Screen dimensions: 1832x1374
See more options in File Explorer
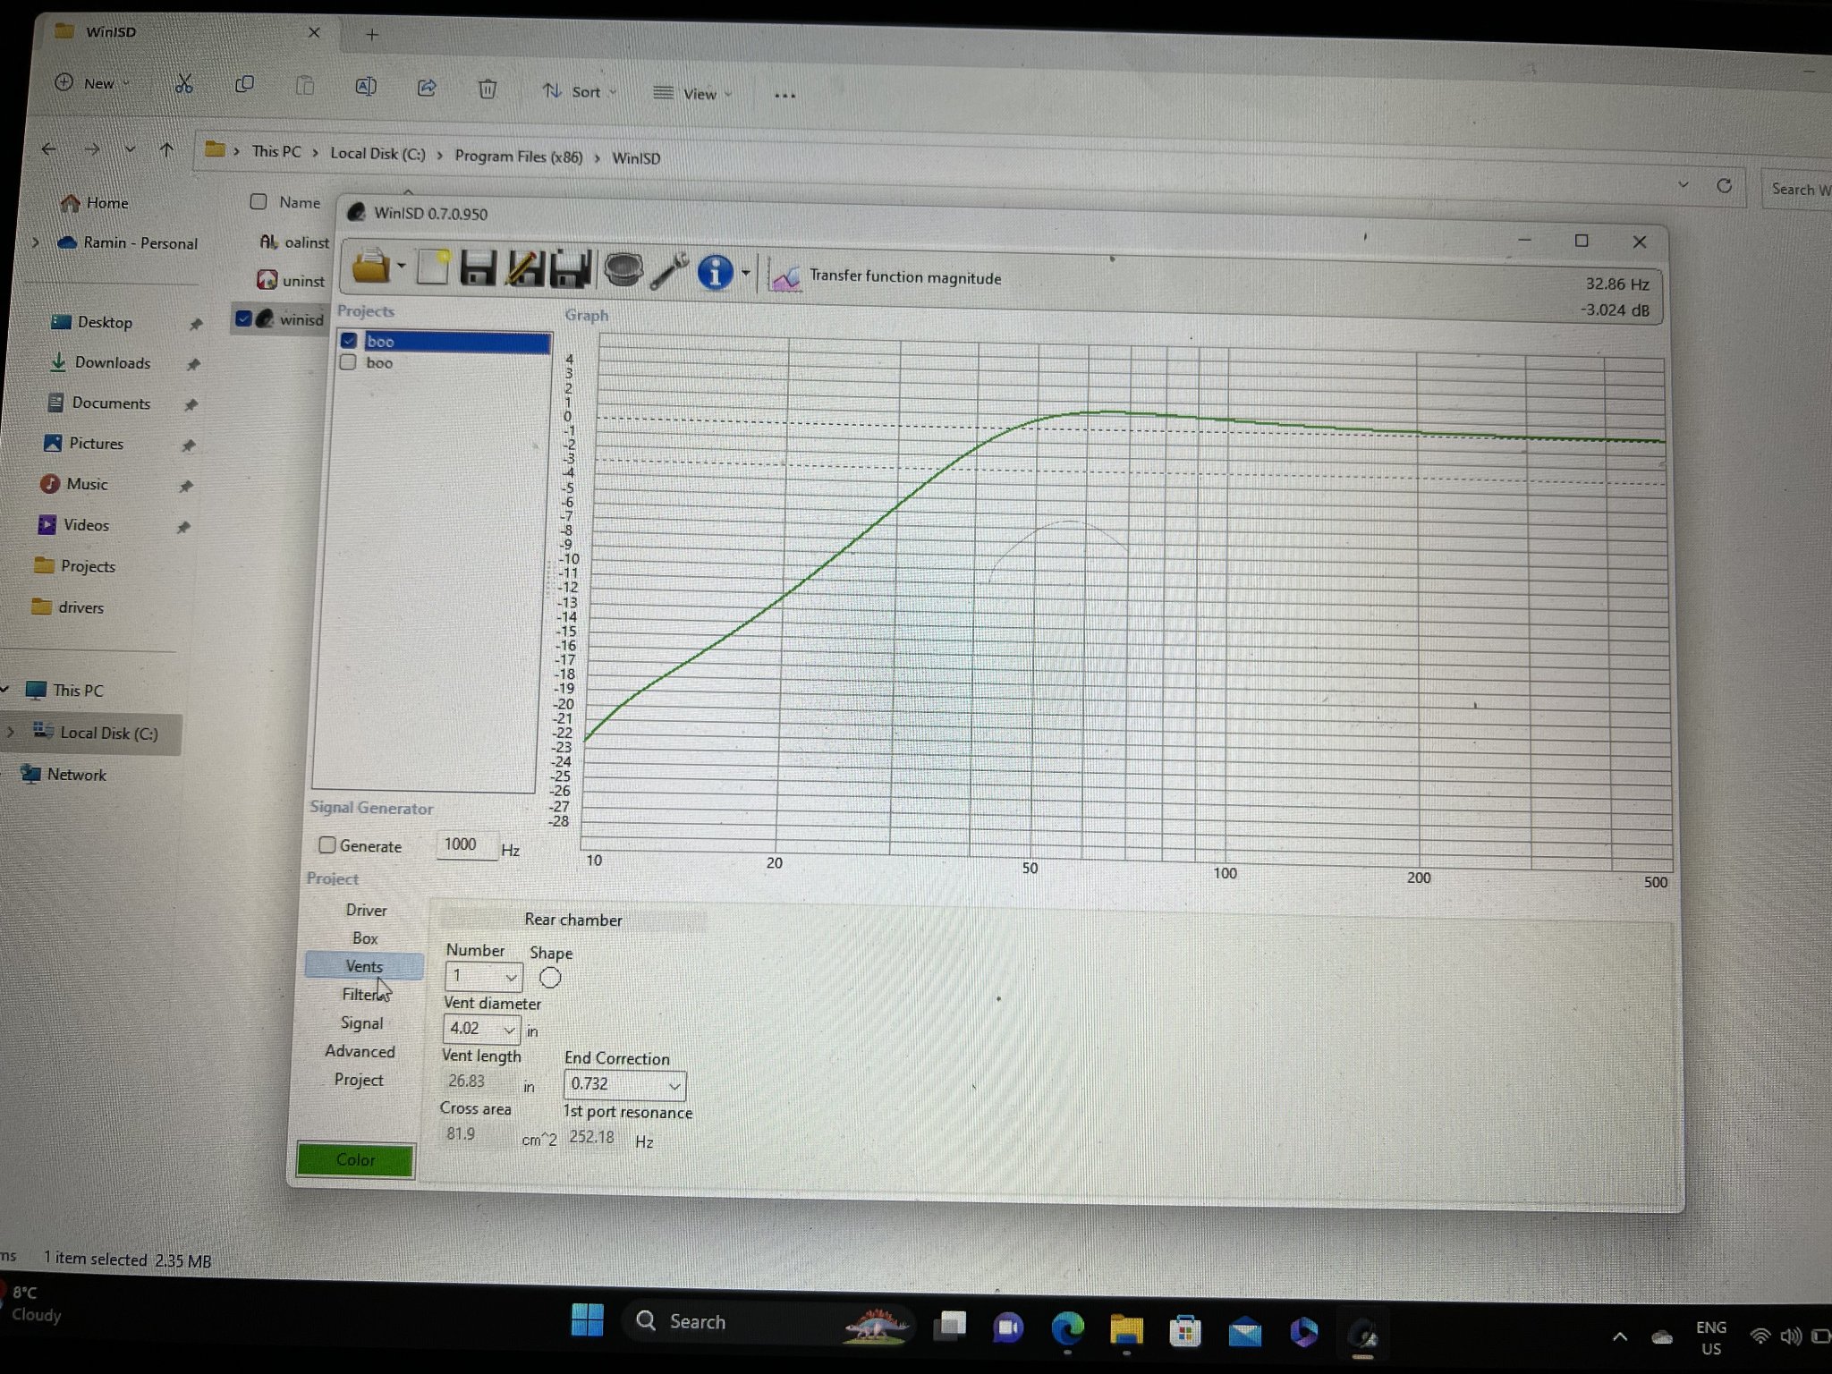[x=785, y=95]
